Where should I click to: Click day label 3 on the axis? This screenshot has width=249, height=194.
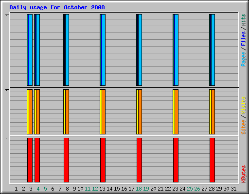coord(31,189)
